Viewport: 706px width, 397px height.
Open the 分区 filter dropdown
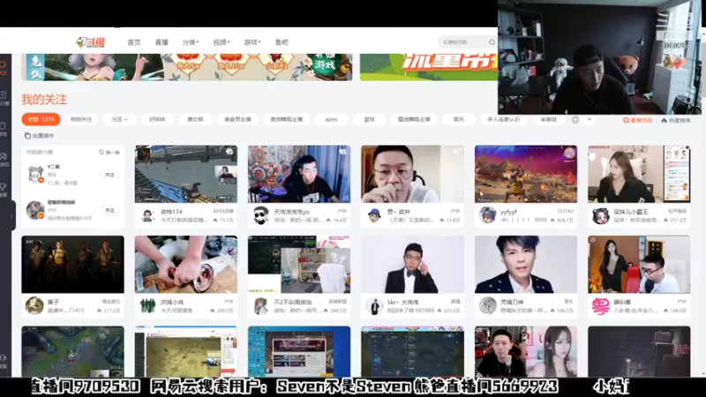tap(119, 119)
